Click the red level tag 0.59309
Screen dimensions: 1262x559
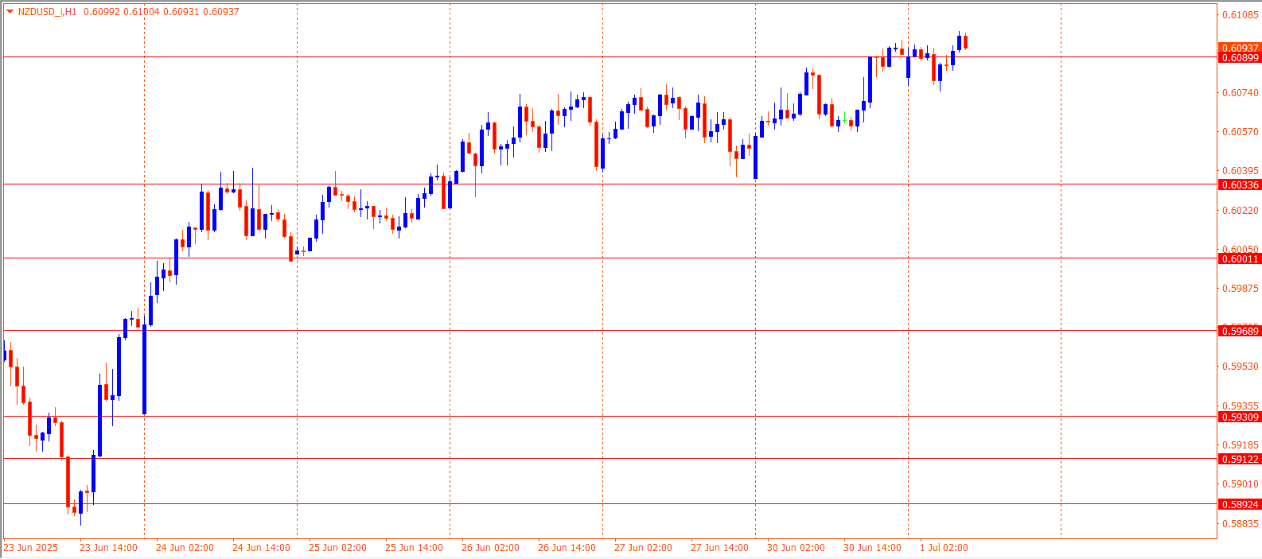[1240, 417]
